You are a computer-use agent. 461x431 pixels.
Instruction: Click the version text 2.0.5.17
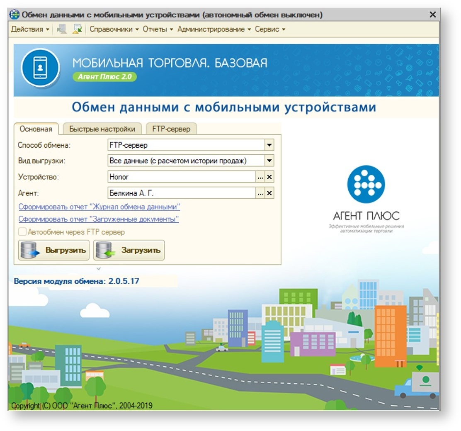pyautogui.click(x=124, y=281)
